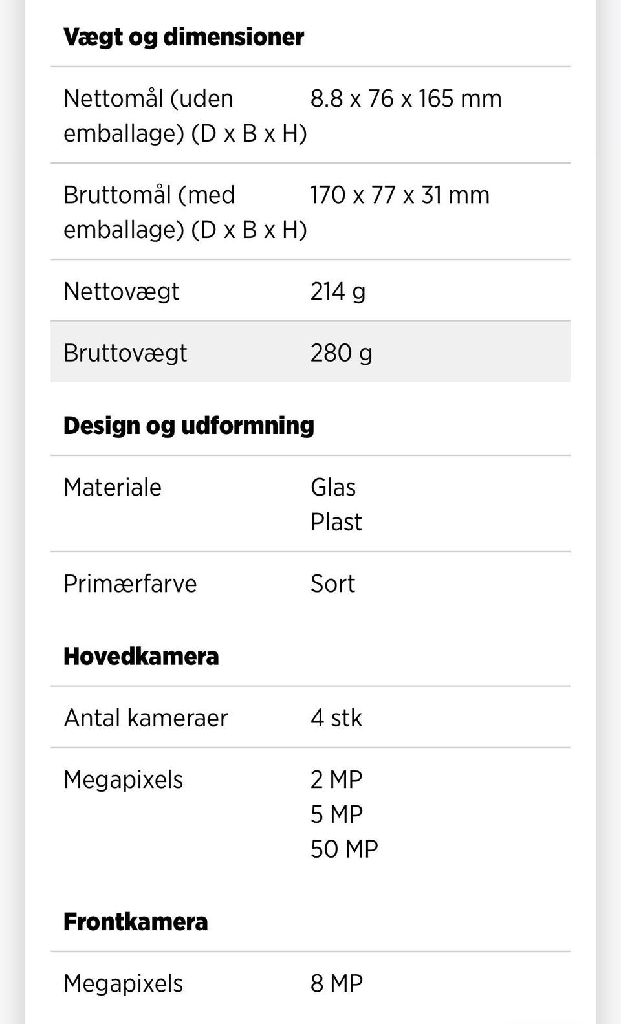Select the 'Glas' material value

click(x=333, y=488)
